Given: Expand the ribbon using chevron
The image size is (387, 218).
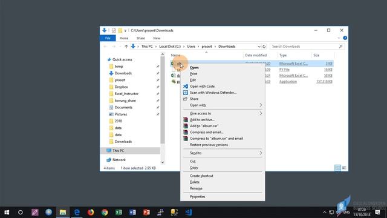Looking at the screenshot, I should click(339, 38).
